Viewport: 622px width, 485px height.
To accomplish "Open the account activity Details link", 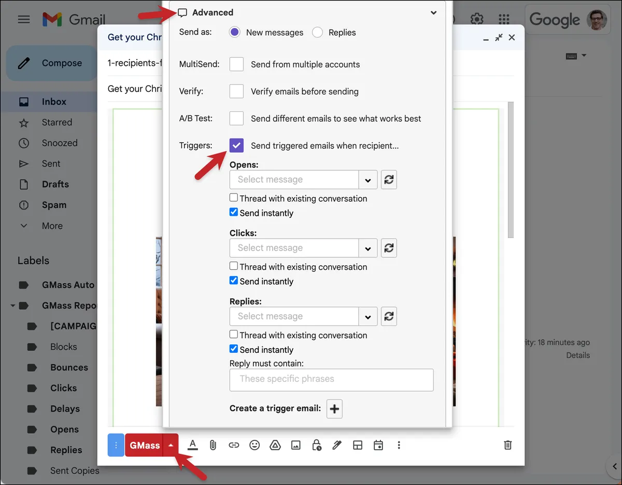I will 578,355.
